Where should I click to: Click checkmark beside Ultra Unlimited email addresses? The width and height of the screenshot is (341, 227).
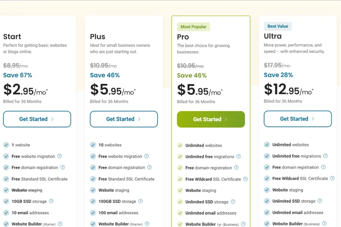click(267, 212)
